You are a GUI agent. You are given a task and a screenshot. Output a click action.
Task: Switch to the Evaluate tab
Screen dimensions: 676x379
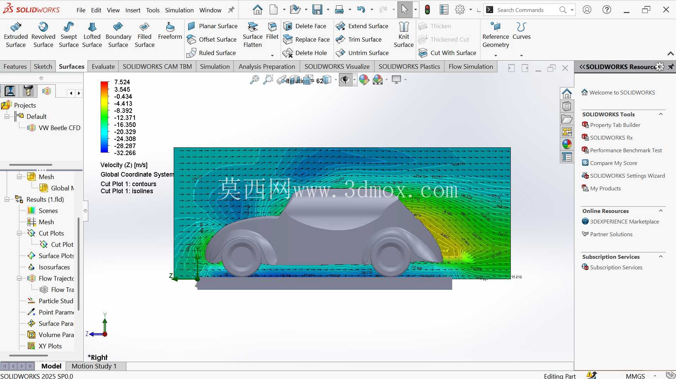click(x=103, y=67)
